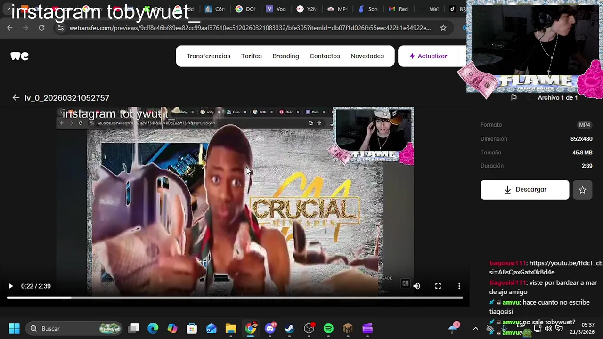Flag the transfer with the flag icon
The image size is (603, 339).
click(513, 97)
